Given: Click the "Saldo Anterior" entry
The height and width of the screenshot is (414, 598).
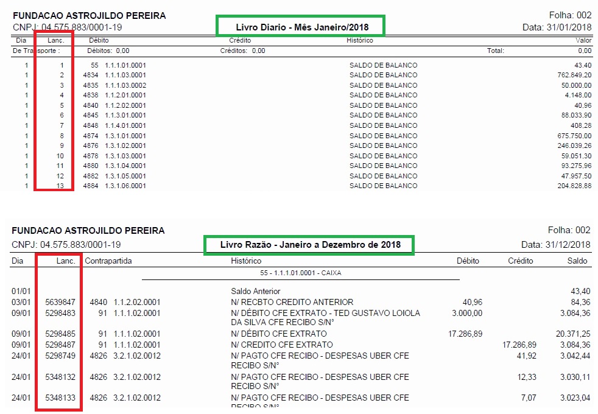Looking at the screenshot, I should [x=256, y=291].
